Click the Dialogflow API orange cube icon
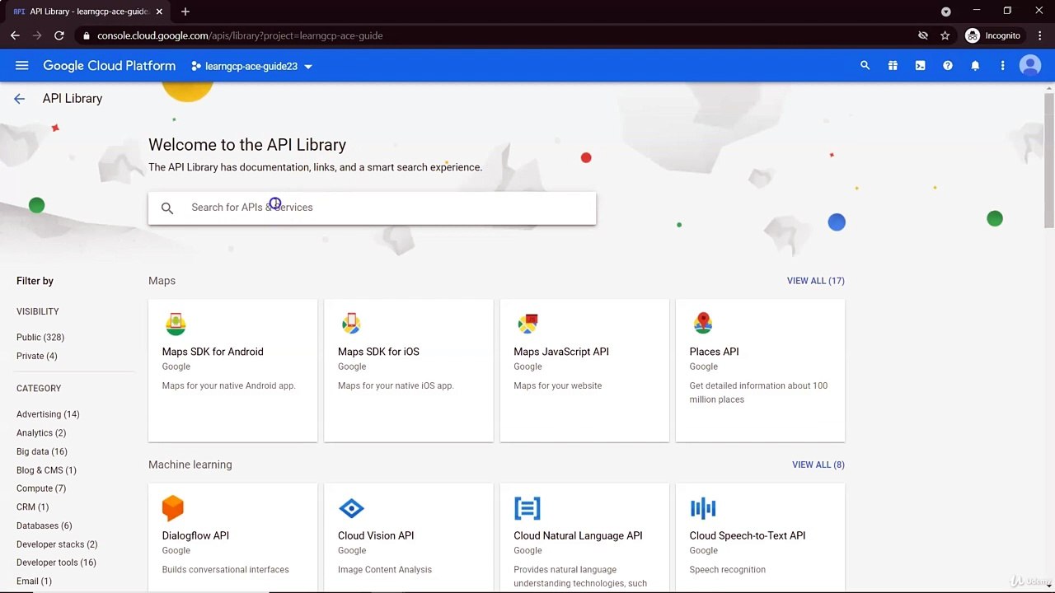 point(173,508)
